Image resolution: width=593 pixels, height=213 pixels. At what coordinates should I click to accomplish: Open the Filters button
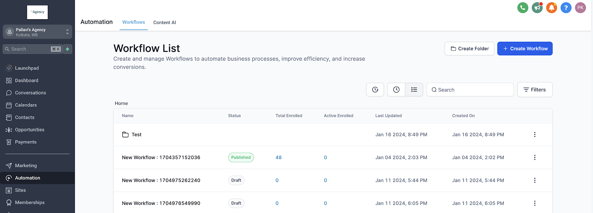click(535, 90)
